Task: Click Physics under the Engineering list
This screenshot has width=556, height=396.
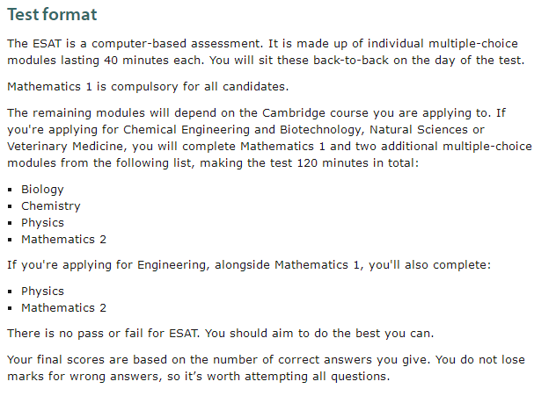Action: (x=42, y=291)
